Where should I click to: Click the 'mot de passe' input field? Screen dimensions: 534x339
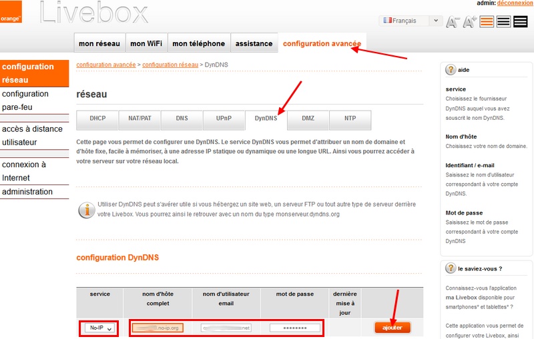(x=294, y=328)
